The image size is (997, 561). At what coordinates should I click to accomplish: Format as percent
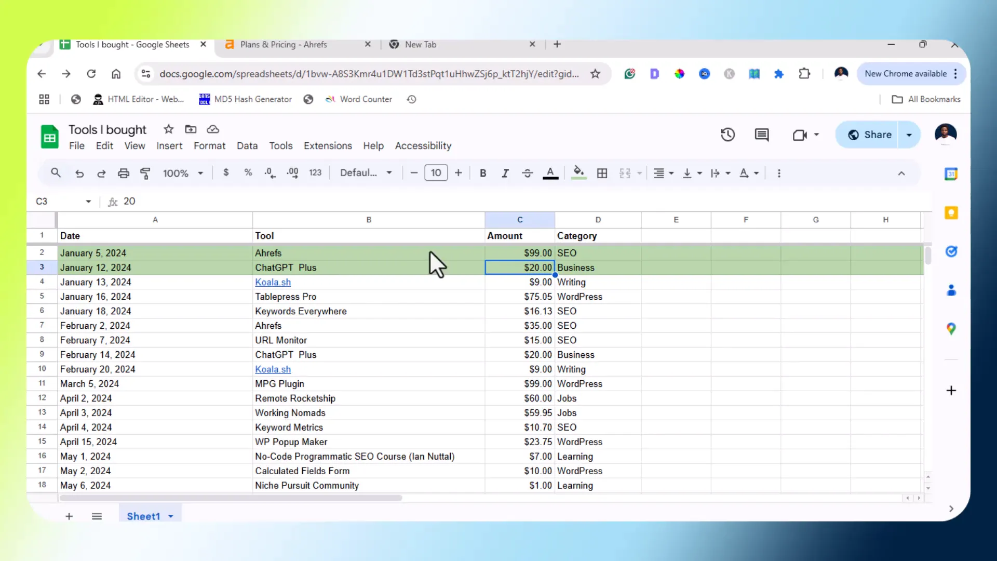(248, 172)
